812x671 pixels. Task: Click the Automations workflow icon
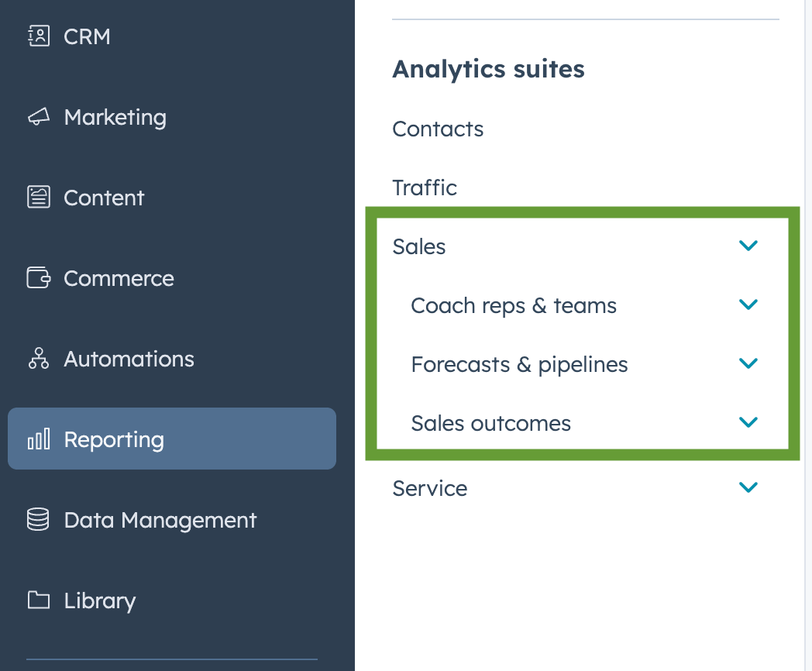[x=39, y=358]
